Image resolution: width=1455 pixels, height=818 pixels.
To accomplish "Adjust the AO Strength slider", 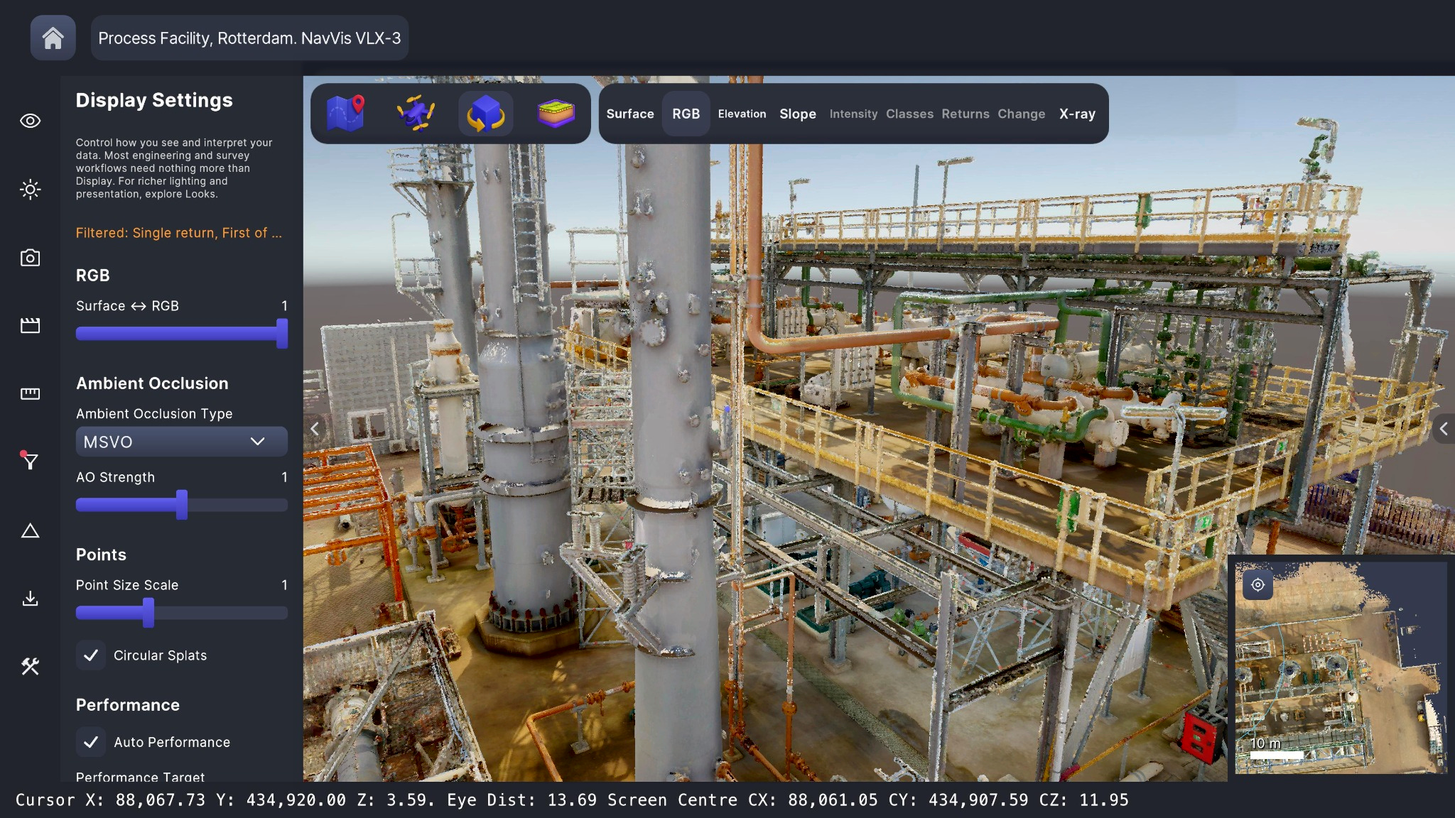I will tap(182, 505).
